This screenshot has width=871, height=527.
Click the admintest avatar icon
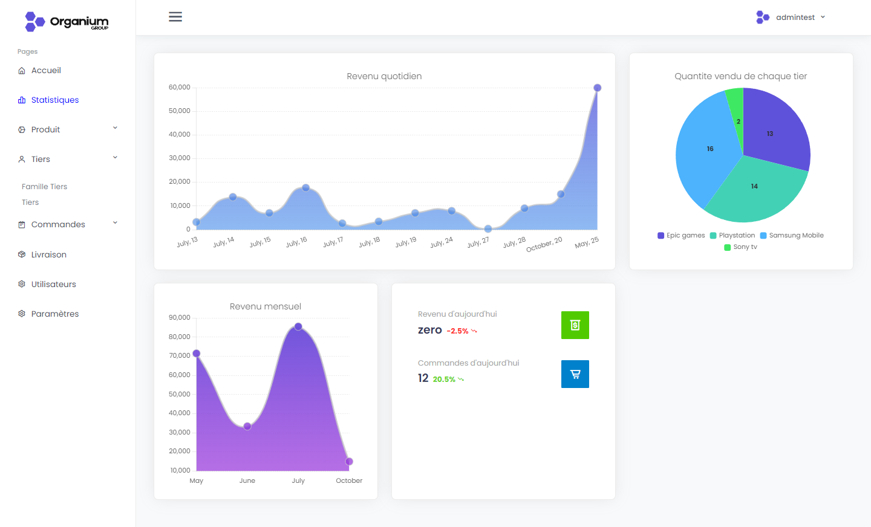pyautogui.click(x=762, y=18)
